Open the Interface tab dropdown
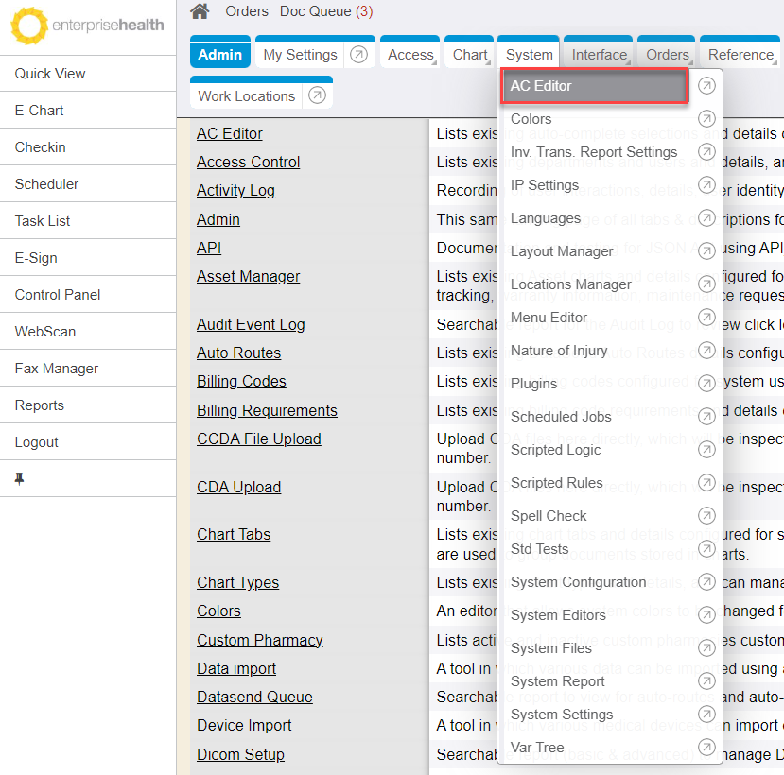This screenshot has width=784, height=775. (x=600, y=55)
